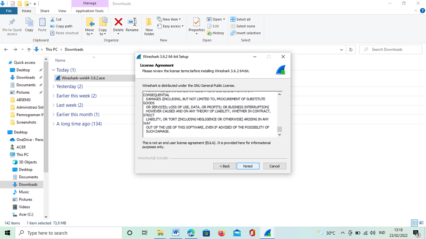Click the Cut scissors command

56,19
